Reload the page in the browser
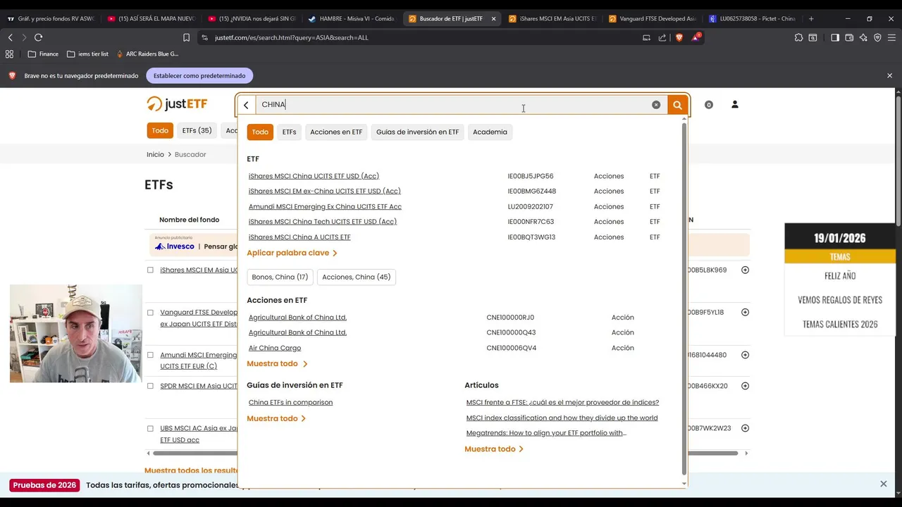902x507 pixels. [x=38, y=37]
